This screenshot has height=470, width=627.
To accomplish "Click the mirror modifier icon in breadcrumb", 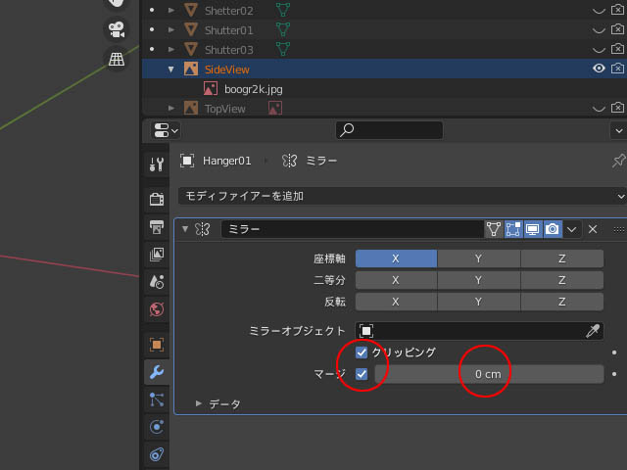I will 289,161.
